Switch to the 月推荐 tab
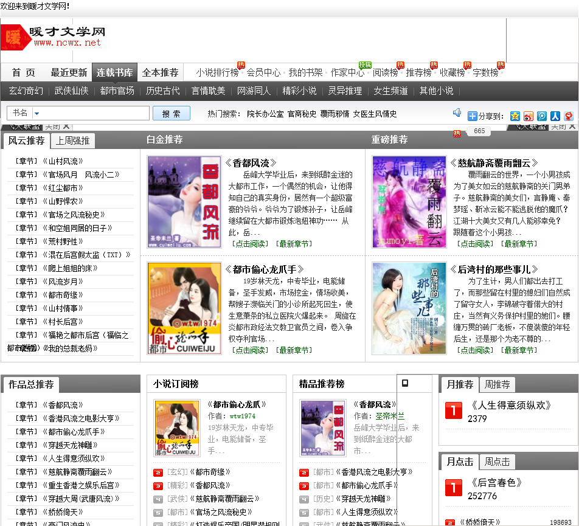579x526 pixels. coord(460,385)
